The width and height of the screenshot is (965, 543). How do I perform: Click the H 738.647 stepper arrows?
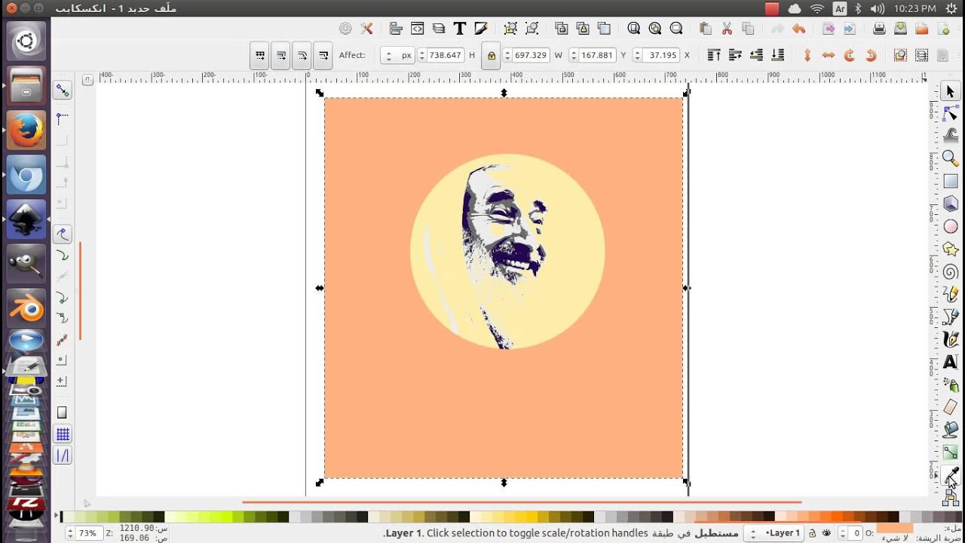point(422,55)
